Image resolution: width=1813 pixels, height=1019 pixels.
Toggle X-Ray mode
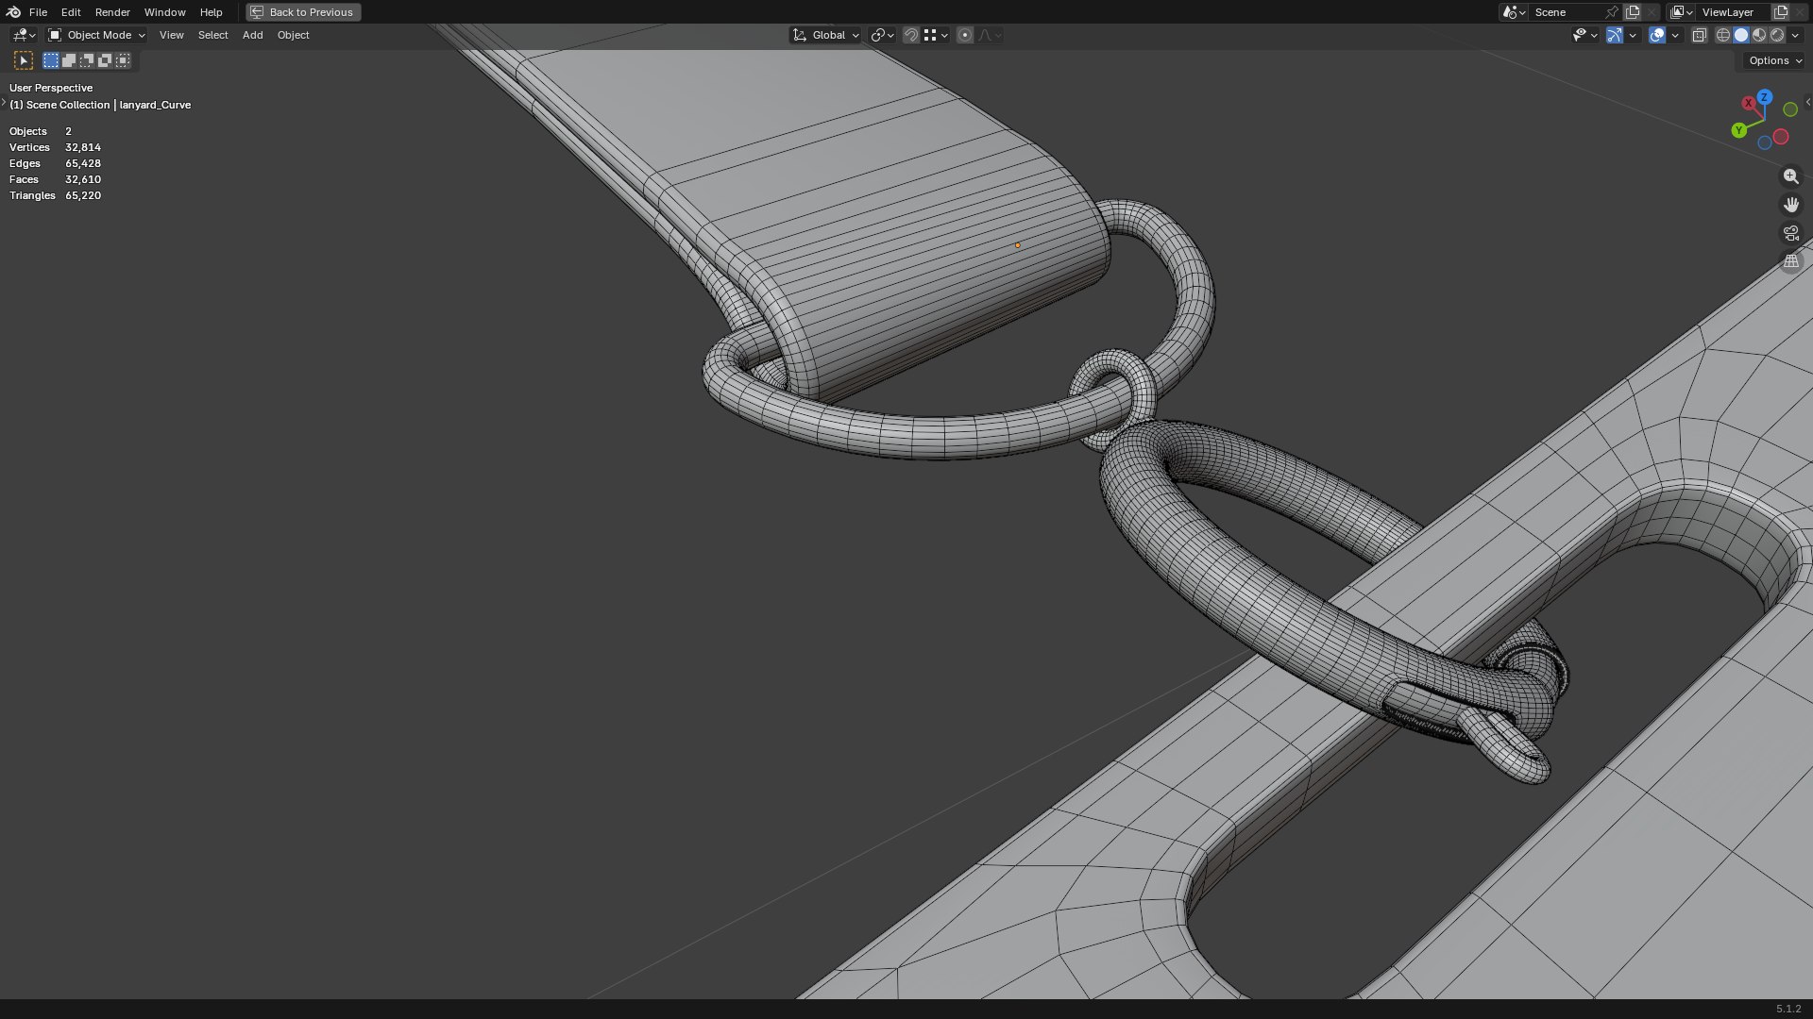click(x=1700, y=35)
